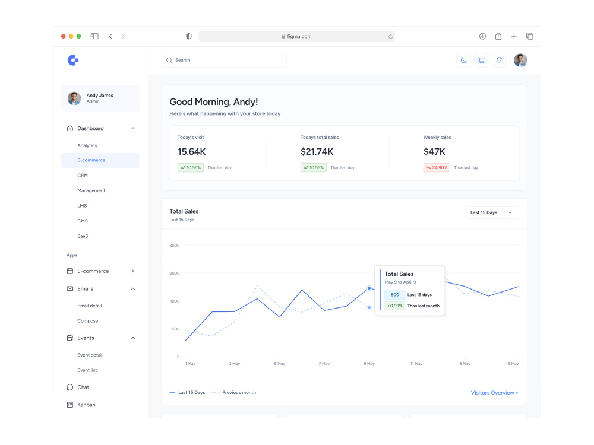Click Weekly sales 24.90% red badge
594x445 pixels.
pyautogui.click(x=437, y=168)
